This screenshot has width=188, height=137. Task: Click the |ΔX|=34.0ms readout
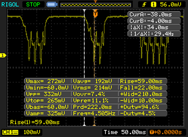tap(154, 27)
